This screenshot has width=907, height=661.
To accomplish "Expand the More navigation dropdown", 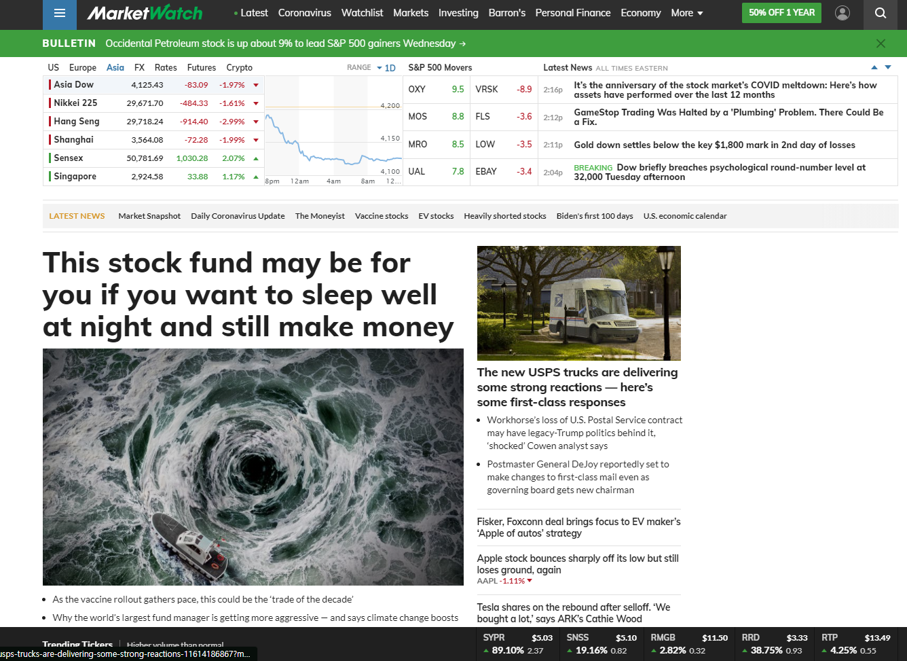I will pos(687,13).
